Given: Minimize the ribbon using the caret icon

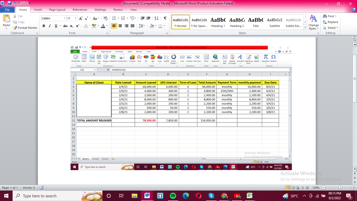Looking at the screenshot, I should [x=349, y=10].
